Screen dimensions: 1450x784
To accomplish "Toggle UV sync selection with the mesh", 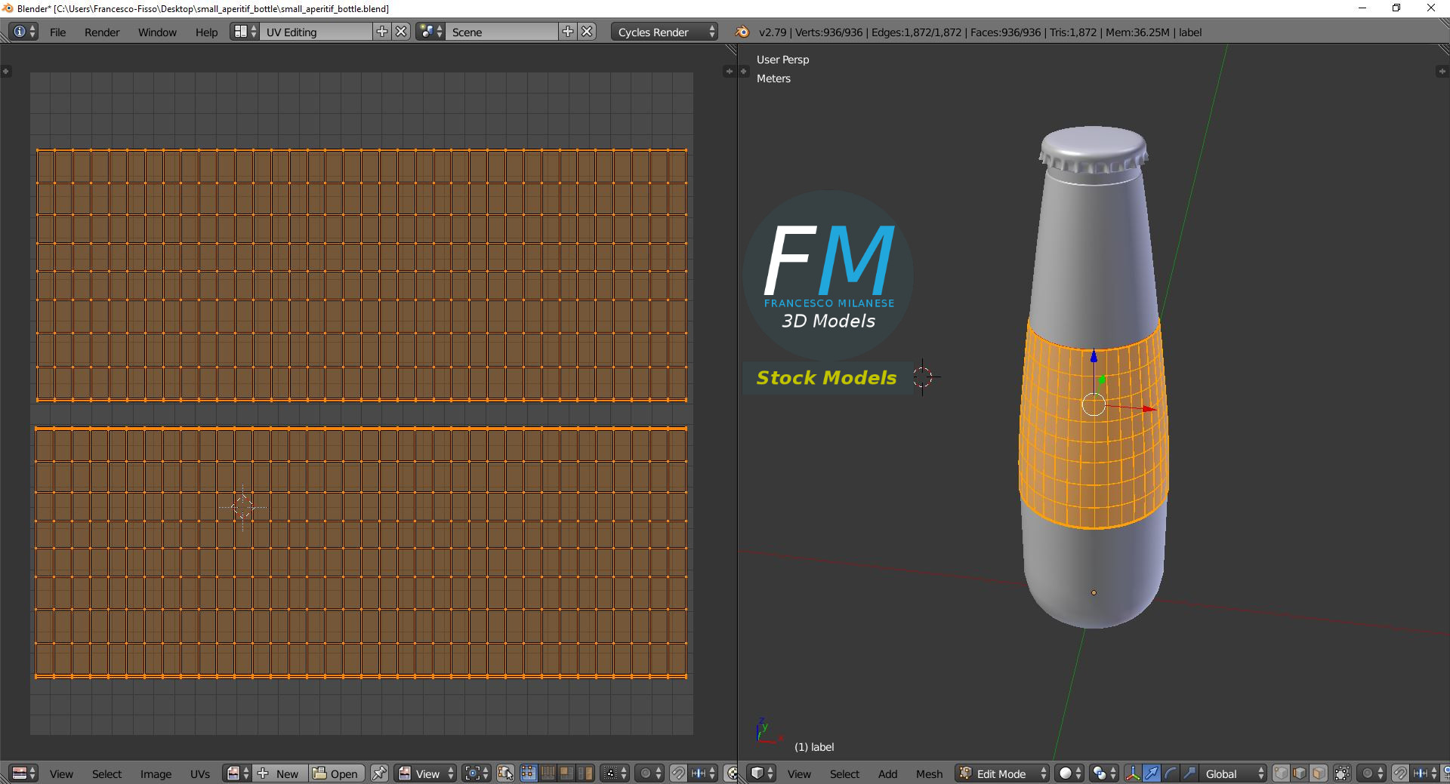I will point(505,773).
